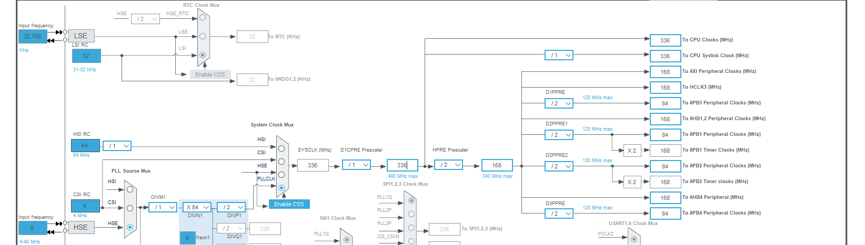Image resolution: width=865 pixels, height=245 pixels.
Task: Click the 'System Clock Mux' label
Action: (272, 125)
